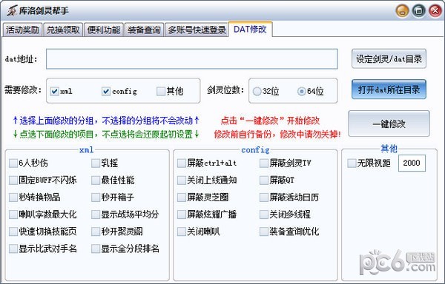Tick 显示全分段排名
The height and width of the screenshot is (284, 445).
pos(96,248)
